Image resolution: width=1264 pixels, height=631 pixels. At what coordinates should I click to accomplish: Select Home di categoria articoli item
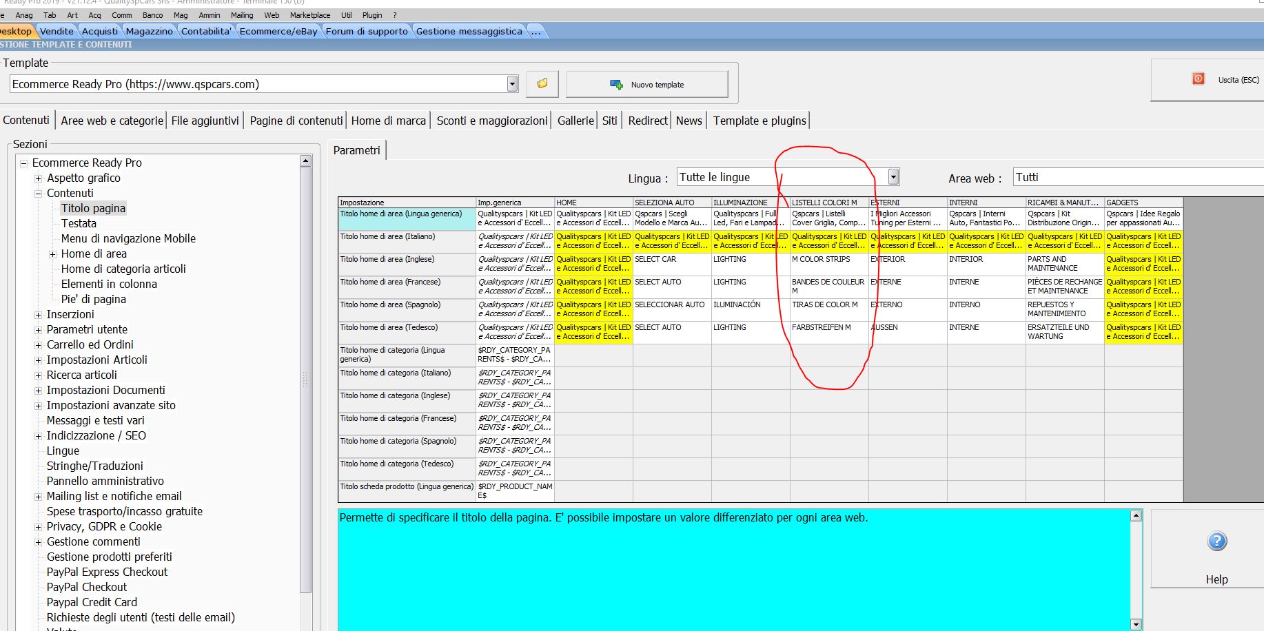[123, 269]
